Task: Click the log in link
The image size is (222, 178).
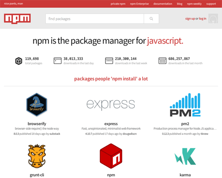Action: coord(203,19)
